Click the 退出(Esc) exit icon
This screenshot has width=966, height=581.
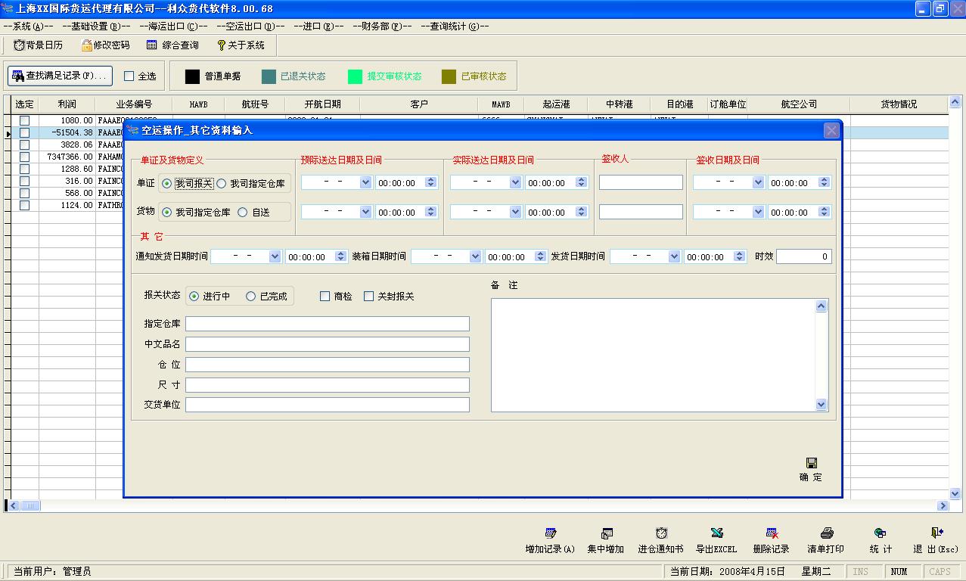936,533
